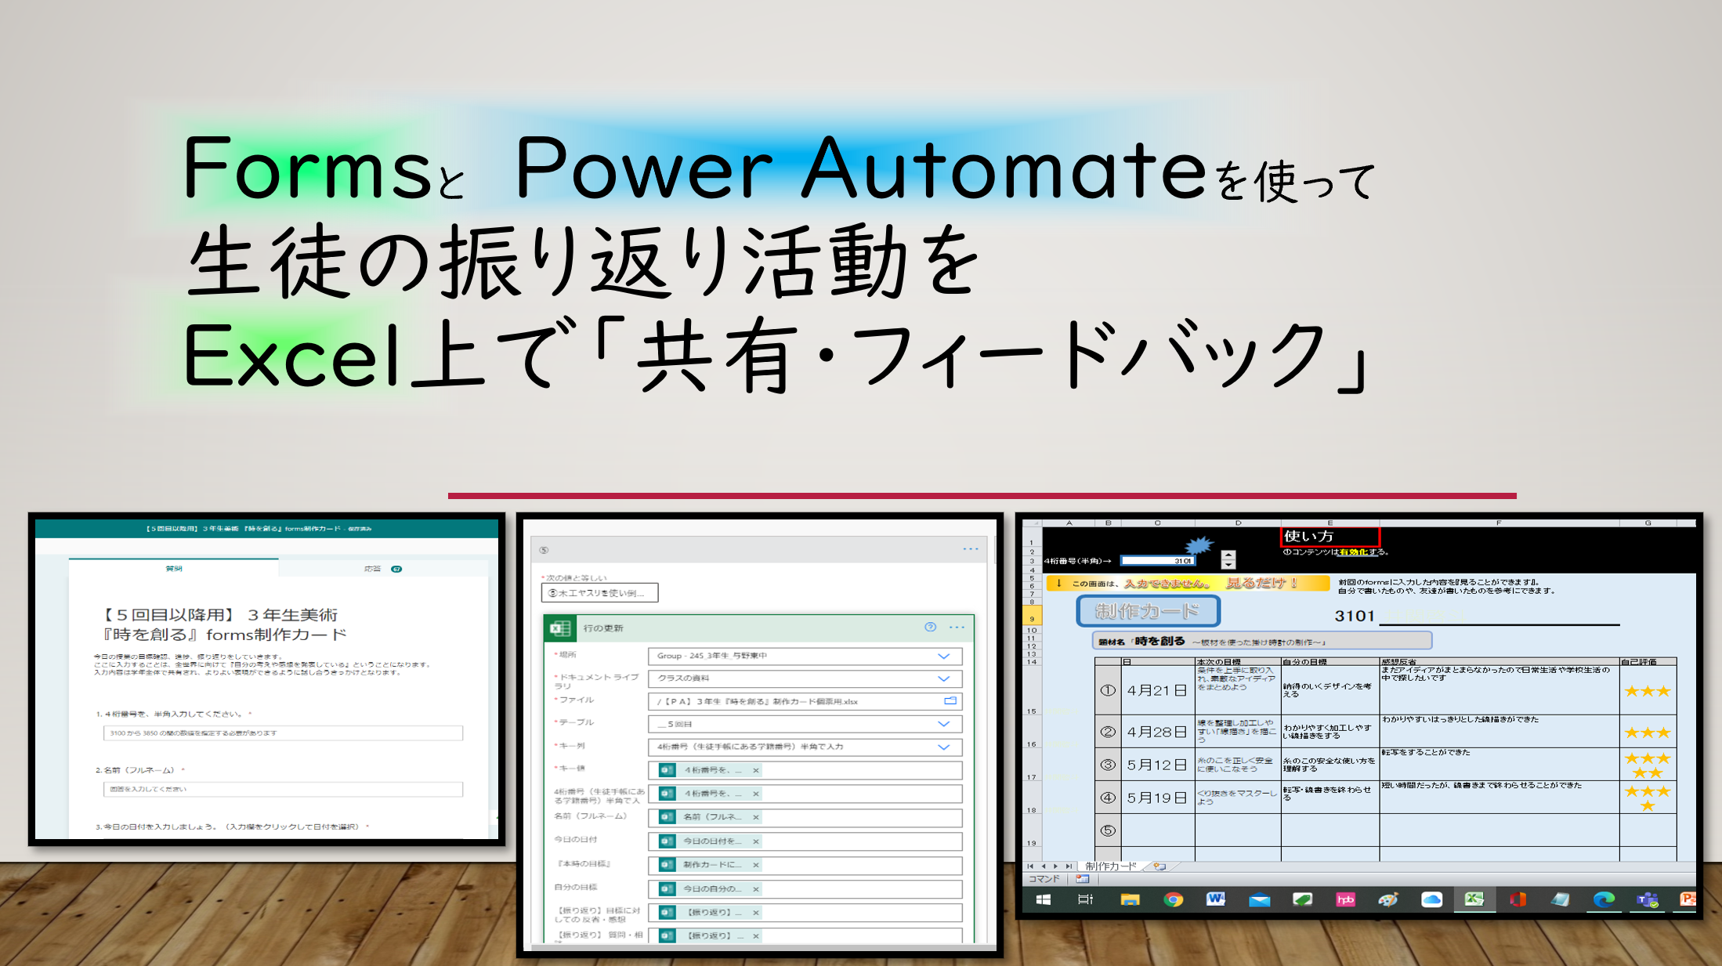Expand the 場所 dropdown in 行の更新
This screenshot has width=1722, height=966.
pyautogui.click(x=943, y=656)
